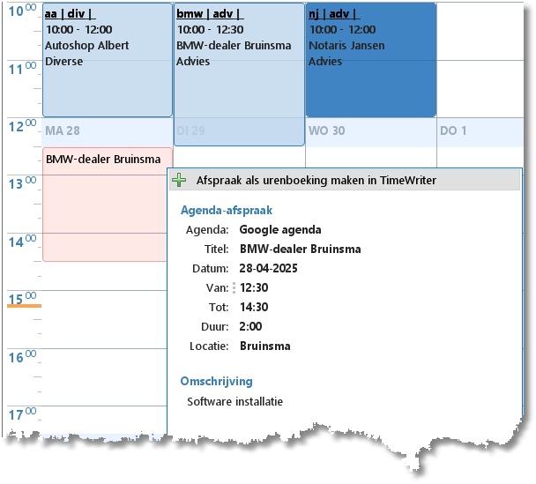The image size is (536, 484).
Task: Click the Agenda-afspraak section heading
Action: (227, 210)
